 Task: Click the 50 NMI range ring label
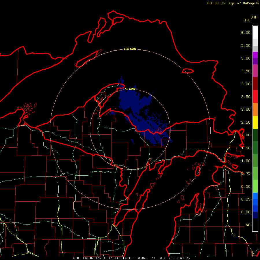[x=130, y=89]
